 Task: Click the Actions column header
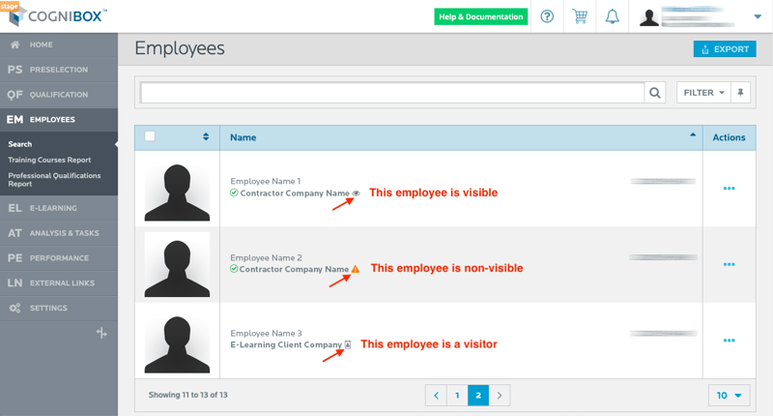point(729,137)
